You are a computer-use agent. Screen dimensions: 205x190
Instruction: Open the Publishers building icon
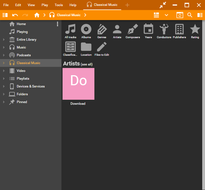click(179, 29)
